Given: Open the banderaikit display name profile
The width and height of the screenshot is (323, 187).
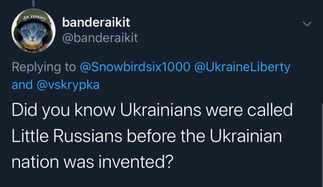Looking at the screenshot, I should (96, 23).
